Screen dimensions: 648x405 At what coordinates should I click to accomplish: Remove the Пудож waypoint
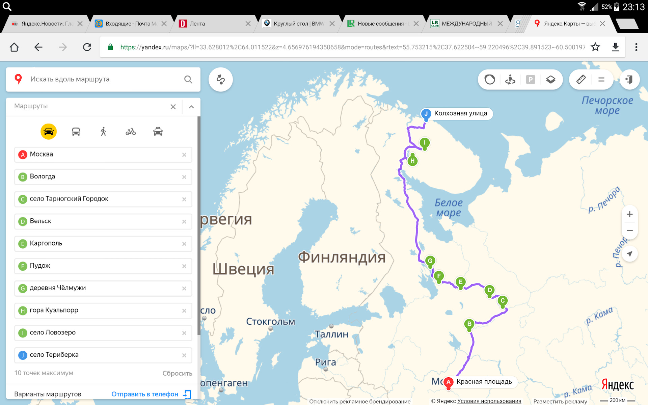(x=184, y=266)
